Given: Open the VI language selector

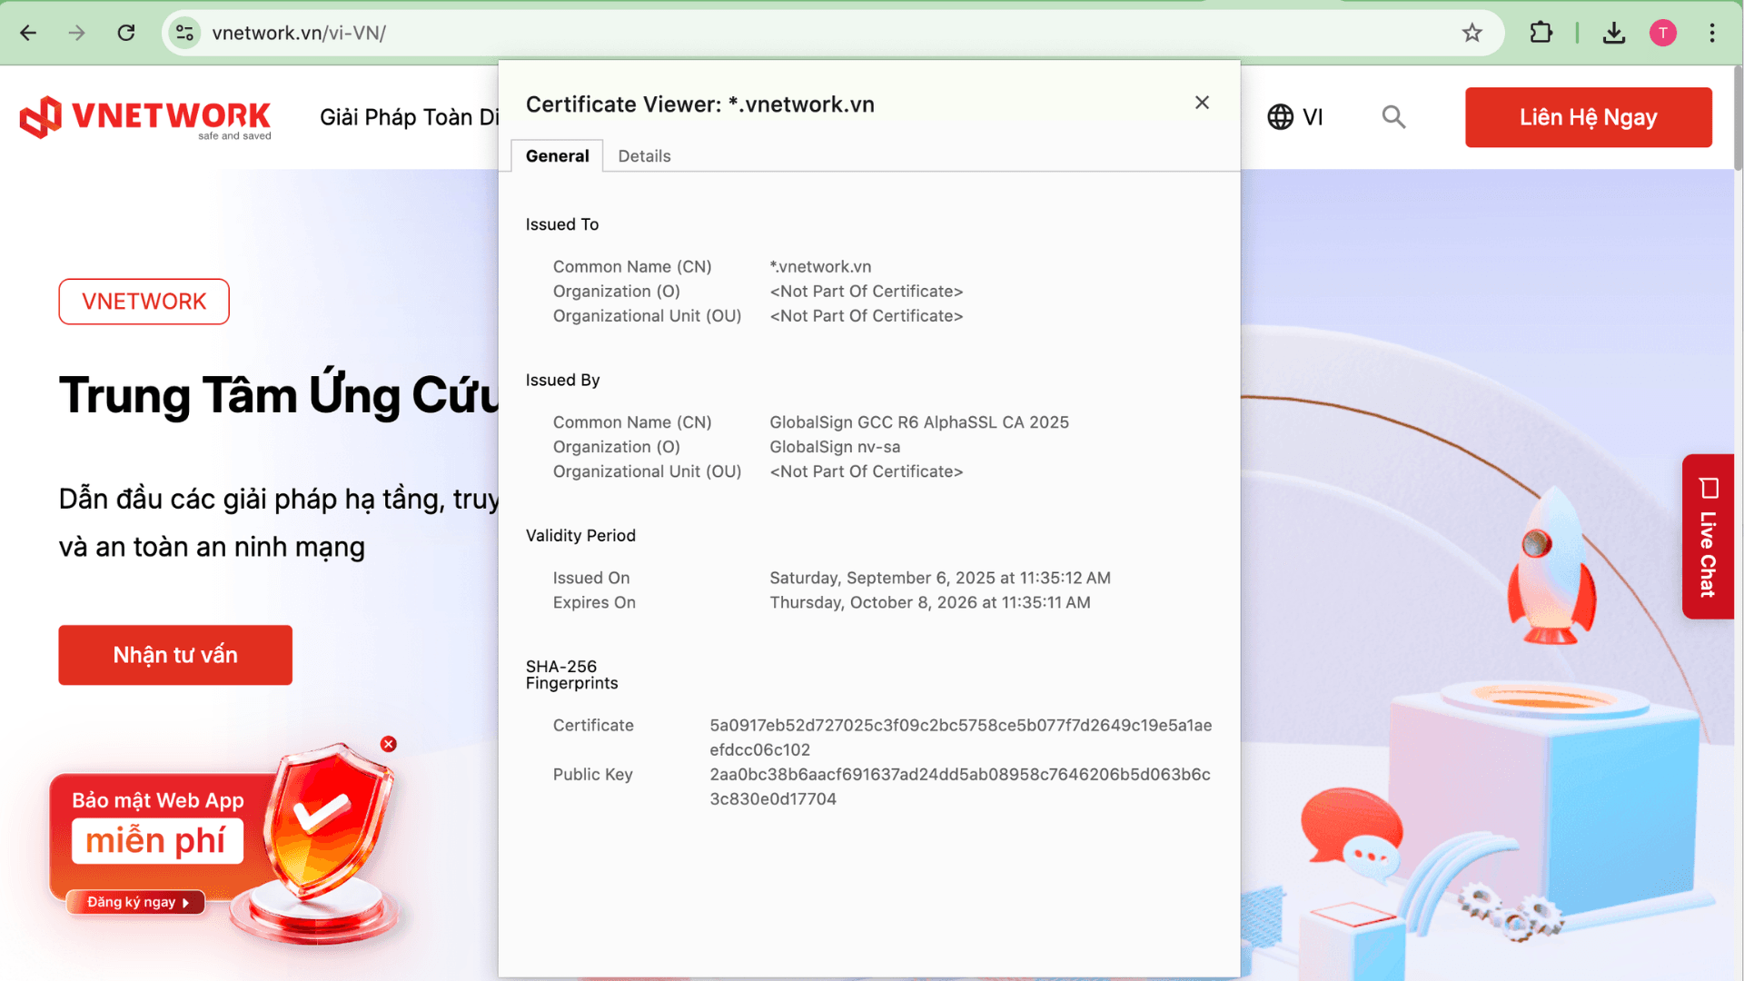Looking at the screenshot, I should click(x=1295, y=117).
